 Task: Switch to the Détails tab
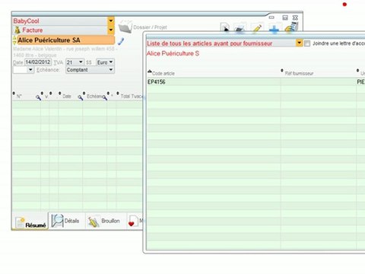tap(66, 221)
